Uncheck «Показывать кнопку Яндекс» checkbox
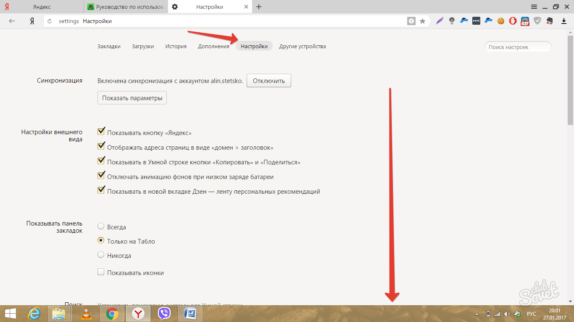Screen dimensions: 574x322 pos(101,132)
